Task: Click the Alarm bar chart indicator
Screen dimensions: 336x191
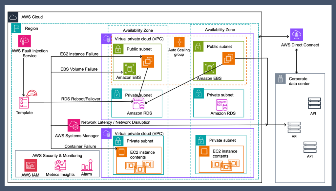Action: click(86, 165)
